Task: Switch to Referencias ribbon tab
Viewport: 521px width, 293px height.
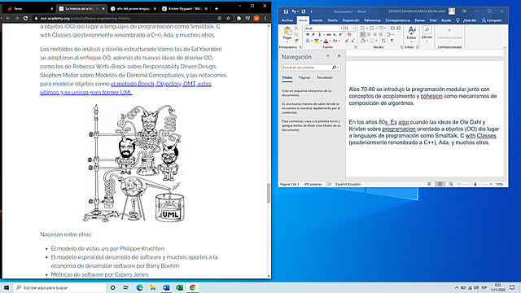Action: click(x=372, y=20)
